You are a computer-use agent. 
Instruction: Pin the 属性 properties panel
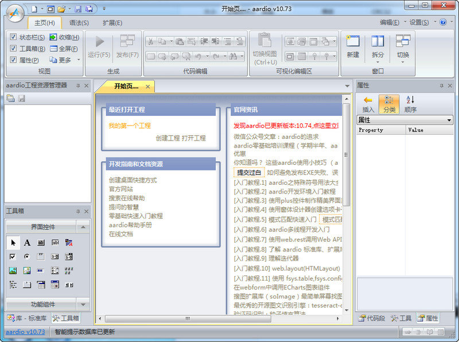(x=441, y=85)
